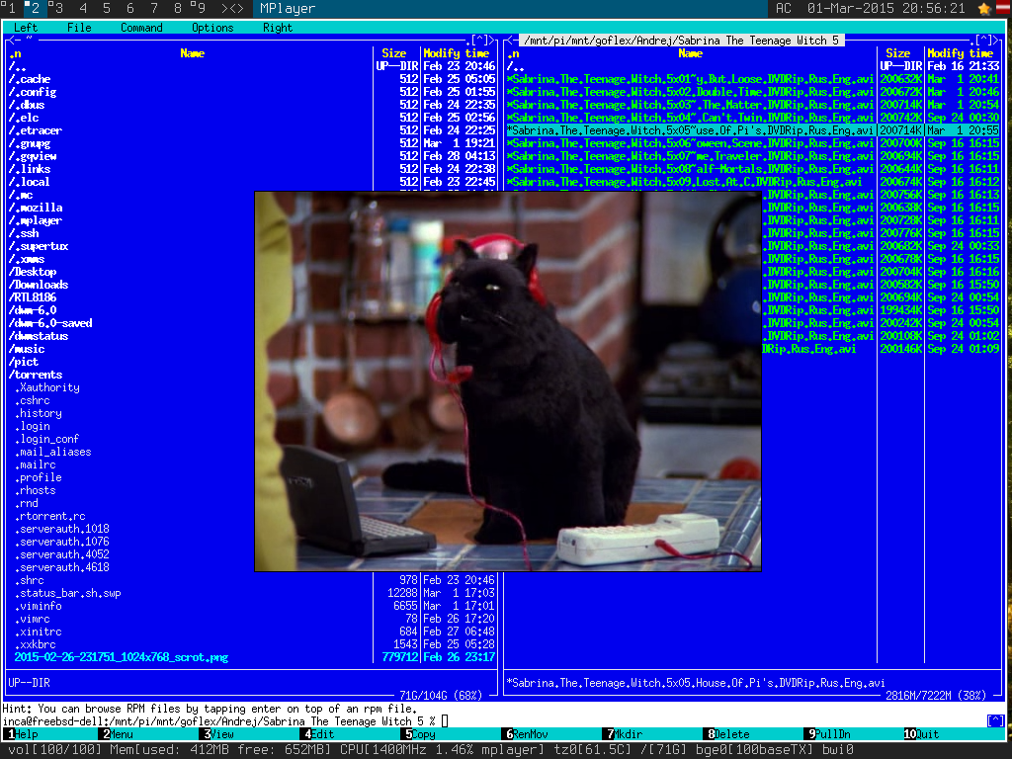Select the /.cache directory
The height and width of the screenshot is (759, 1012).
(252, 79)
